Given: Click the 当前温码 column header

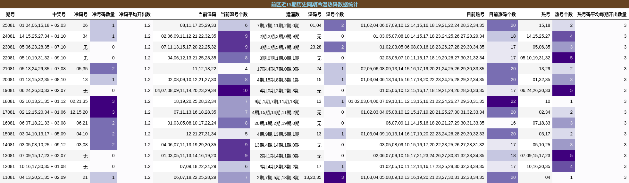Looking at the screenshot, I should pyautogui.click(x=207, y=14).
